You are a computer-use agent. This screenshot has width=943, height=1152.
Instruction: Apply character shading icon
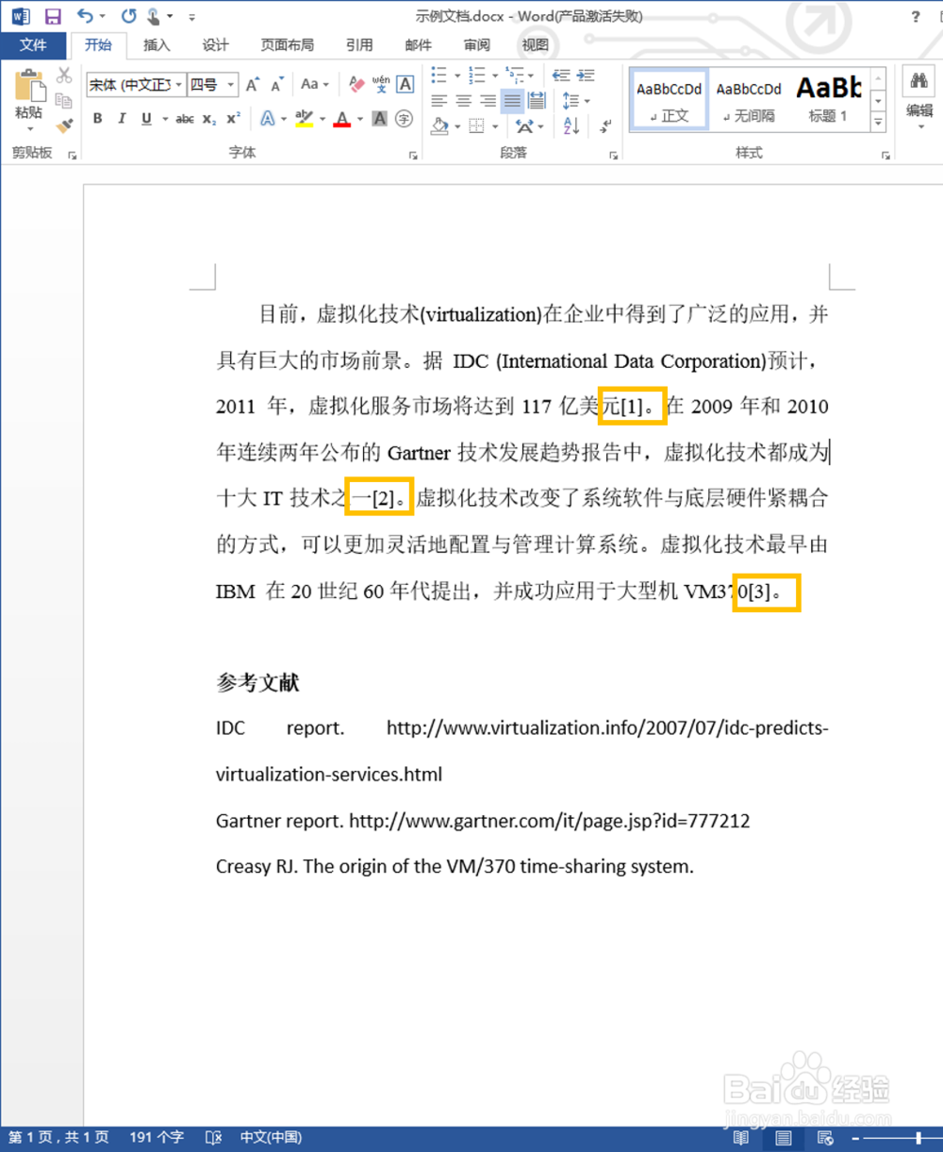click(379, 119)
